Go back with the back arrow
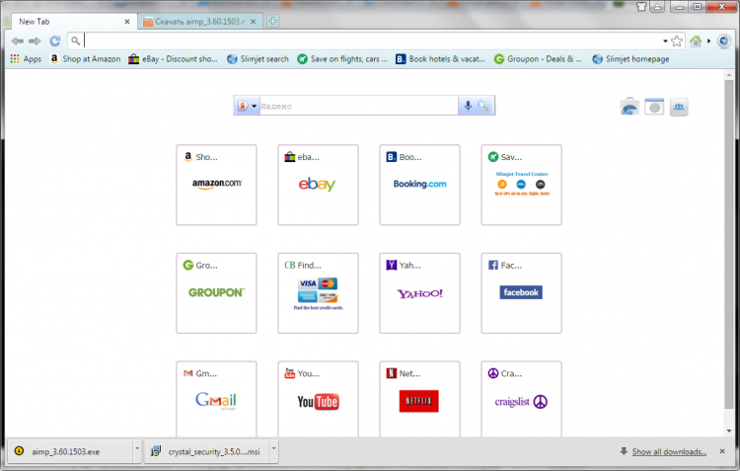740x471 pixels. 18,41
